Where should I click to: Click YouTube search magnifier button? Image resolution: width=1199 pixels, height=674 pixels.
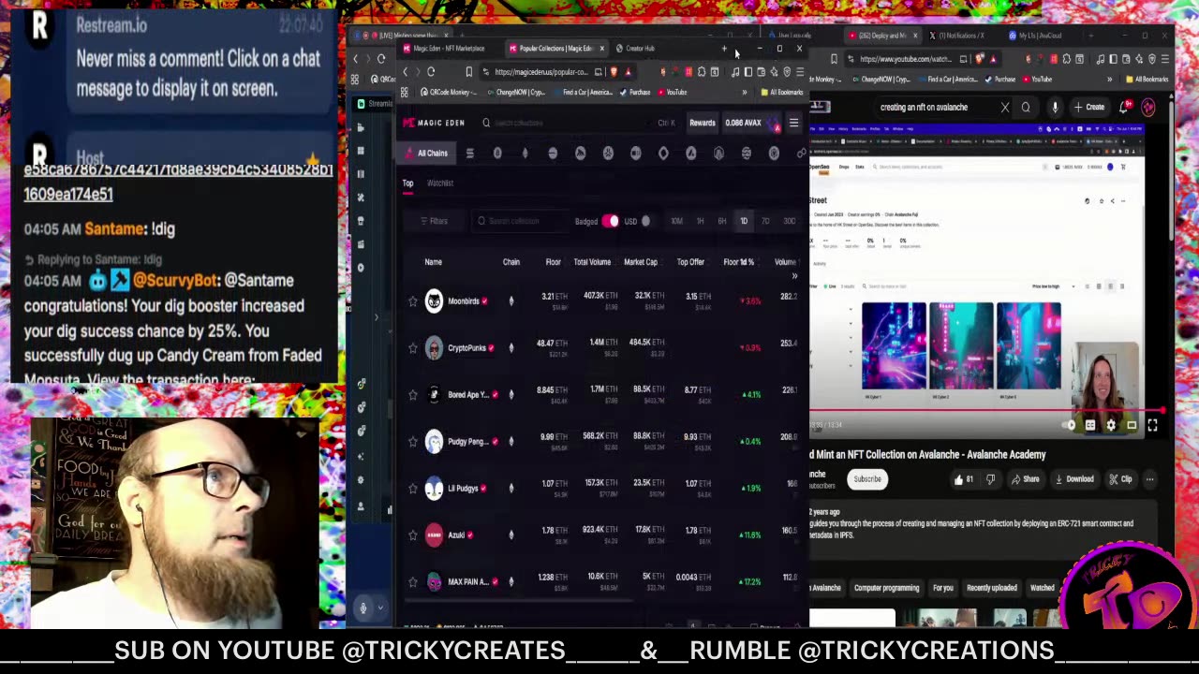[1026, 108]
